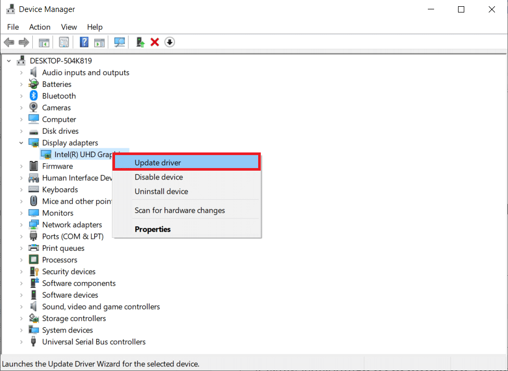This screenshot has width=508, height=371.
Task: Choose Uninstall device from context menu
Action: coord(187,191)
